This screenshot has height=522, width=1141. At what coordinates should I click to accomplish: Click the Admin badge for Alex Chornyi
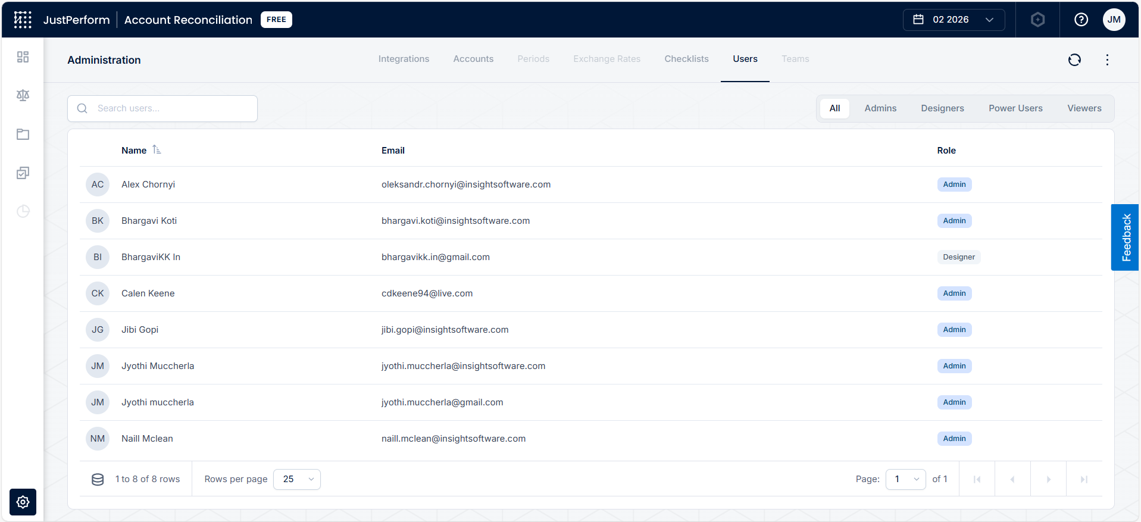[954, 185]
